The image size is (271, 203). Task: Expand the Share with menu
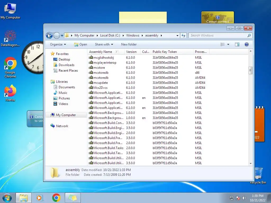coord(104,44)
